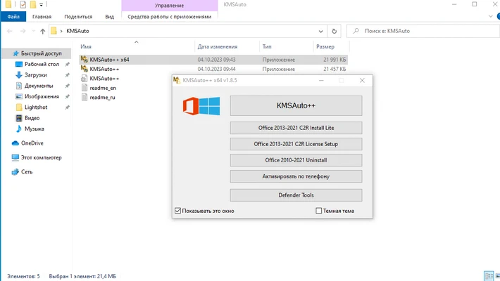Open Этот компьютер in sidebar
This screenshot has height=281, width=500.
click(41, 157)
